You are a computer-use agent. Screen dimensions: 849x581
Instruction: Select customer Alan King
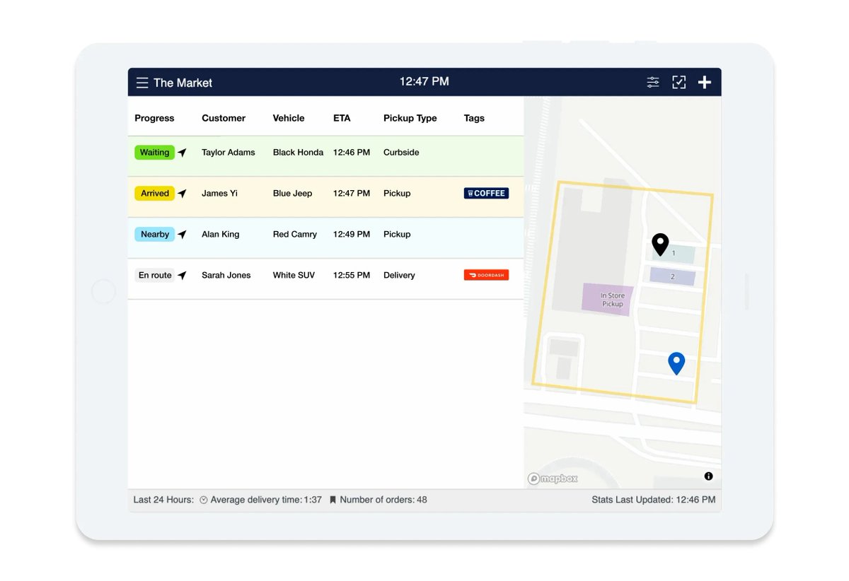point(221,235)
